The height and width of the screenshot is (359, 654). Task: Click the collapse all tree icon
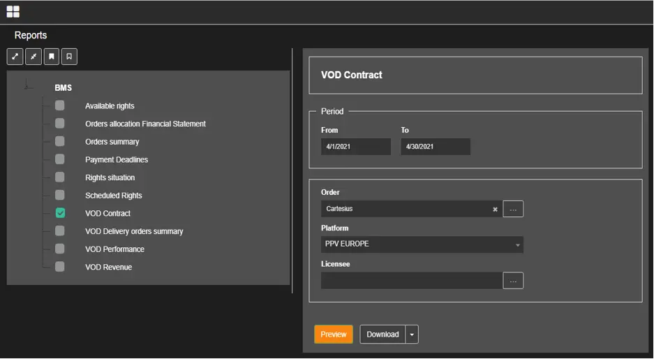33,57
